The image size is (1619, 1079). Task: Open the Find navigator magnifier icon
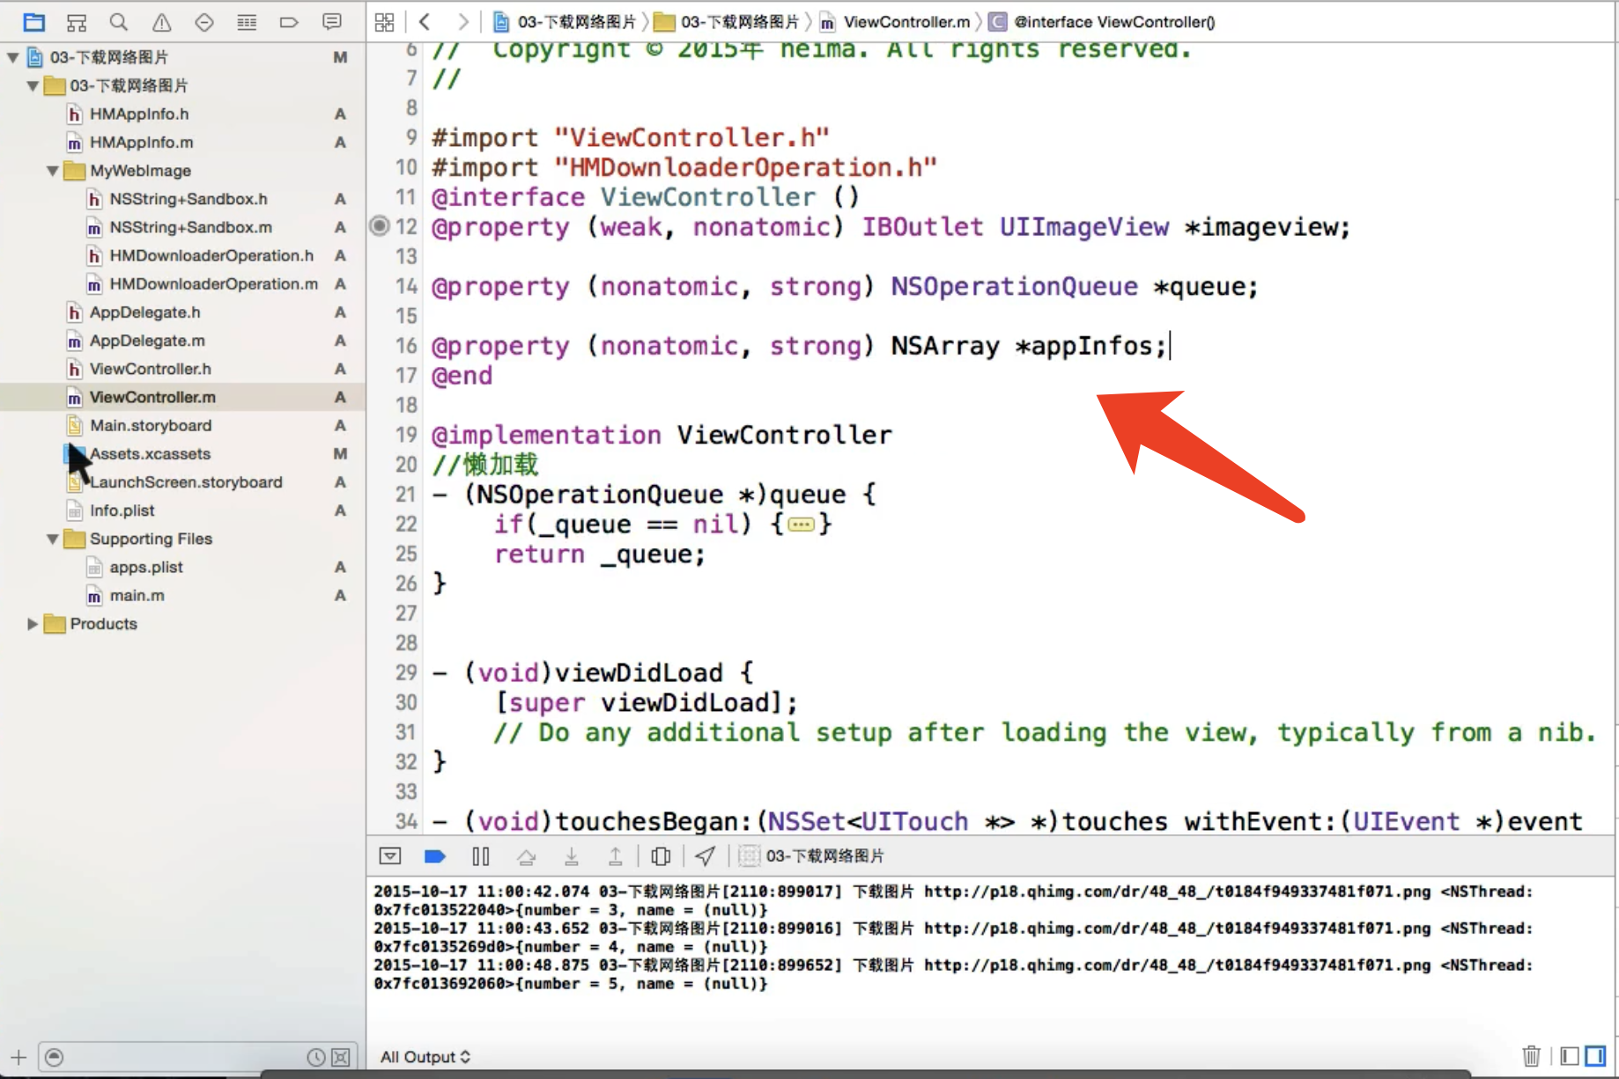119,22
